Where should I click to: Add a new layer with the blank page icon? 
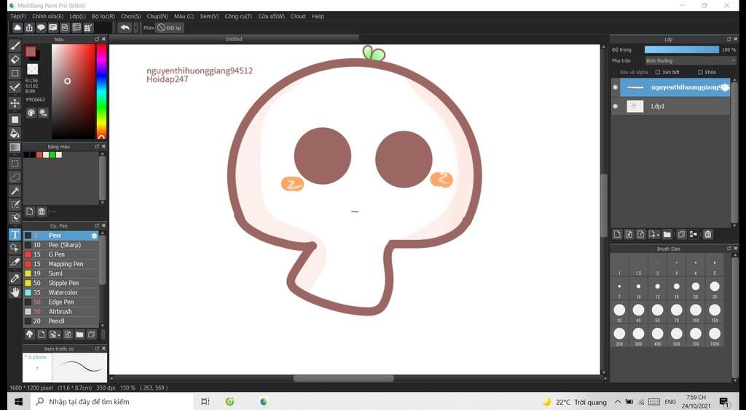pyautogui.click(x=617, y=234)
